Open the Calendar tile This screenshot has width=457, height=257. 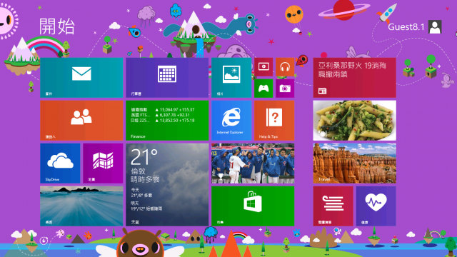coord(167,78)
